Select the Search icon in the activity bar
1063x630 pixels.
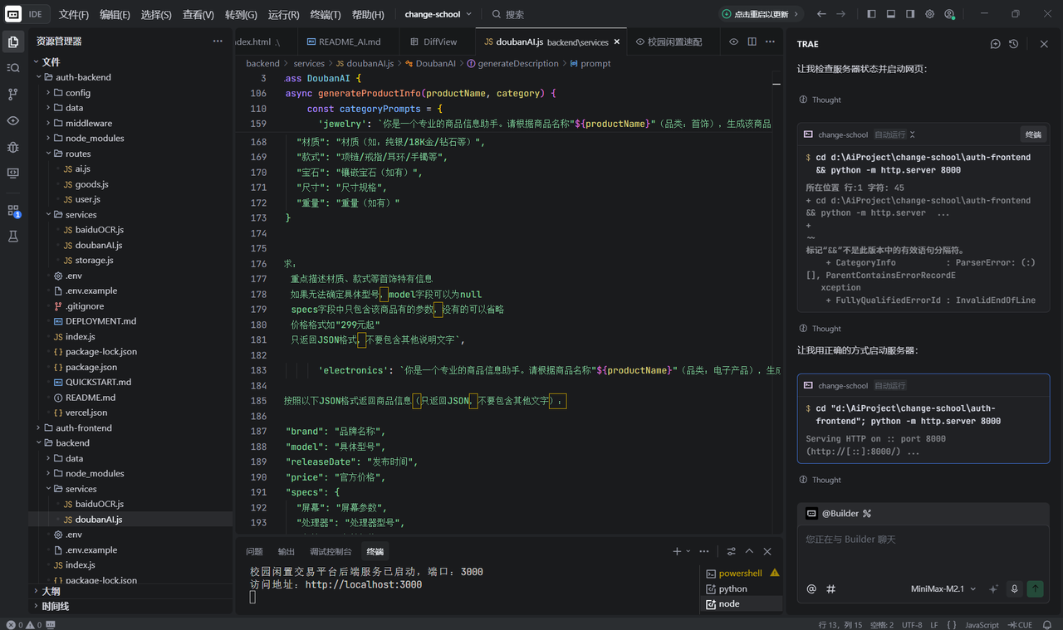pyautogui.click(x=12, y=67)
